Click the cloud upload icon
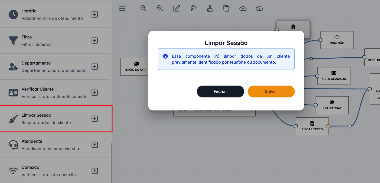 (x=243, y=8)
